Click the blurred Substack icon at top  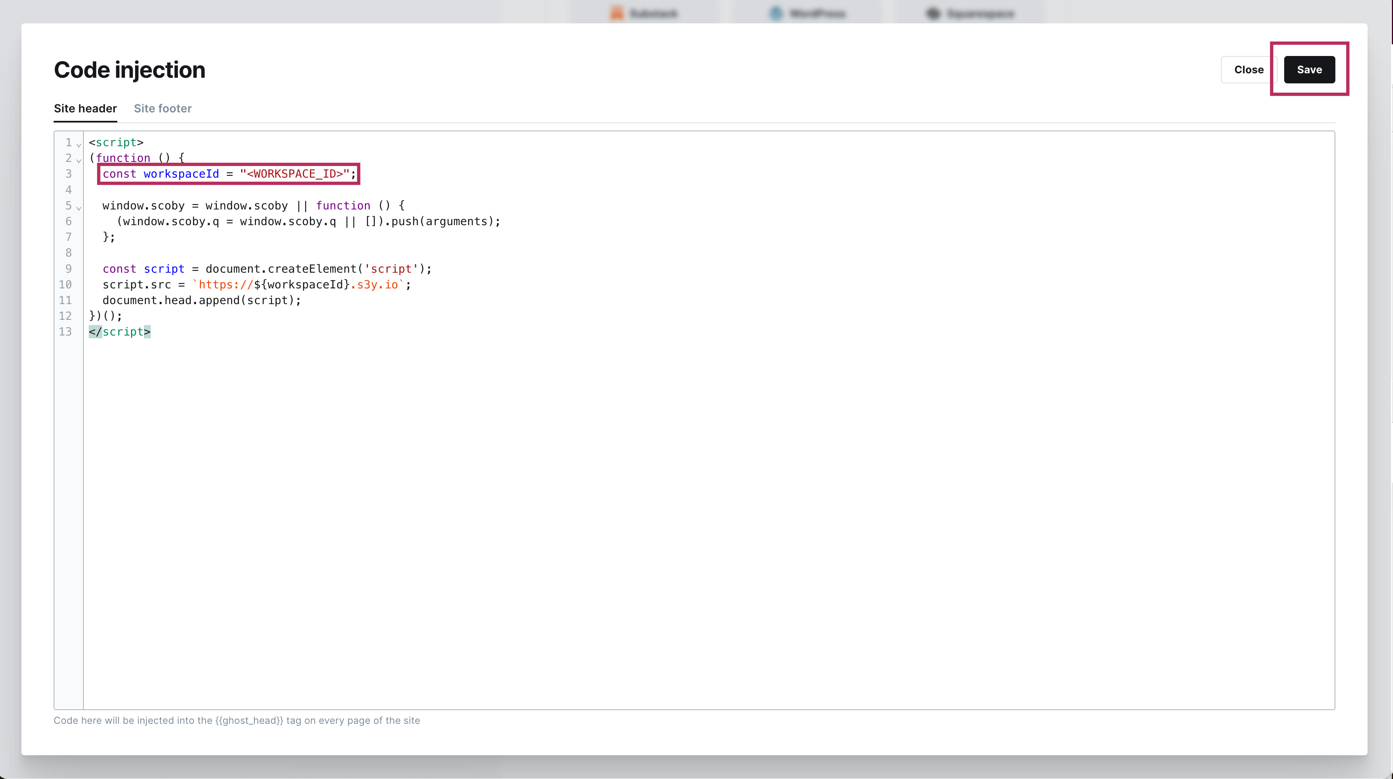617,14
